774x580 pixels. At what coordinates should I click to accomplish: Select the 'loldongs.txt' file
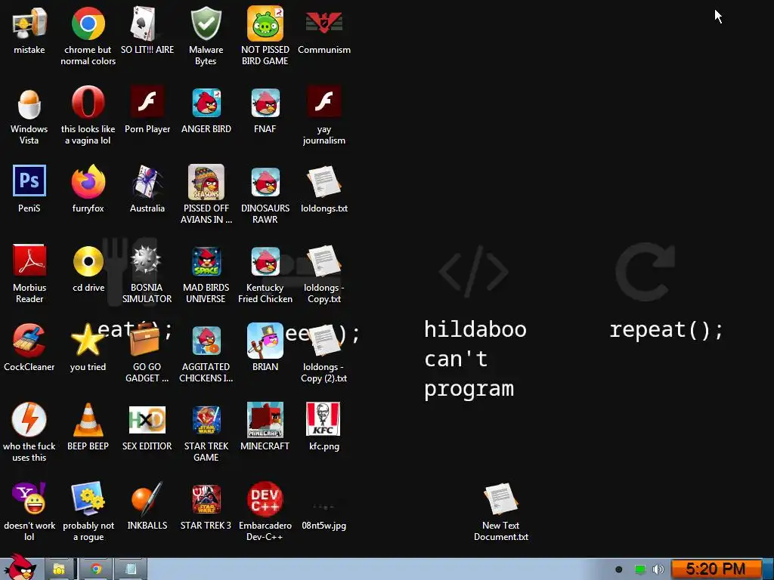tap(324, 181)
